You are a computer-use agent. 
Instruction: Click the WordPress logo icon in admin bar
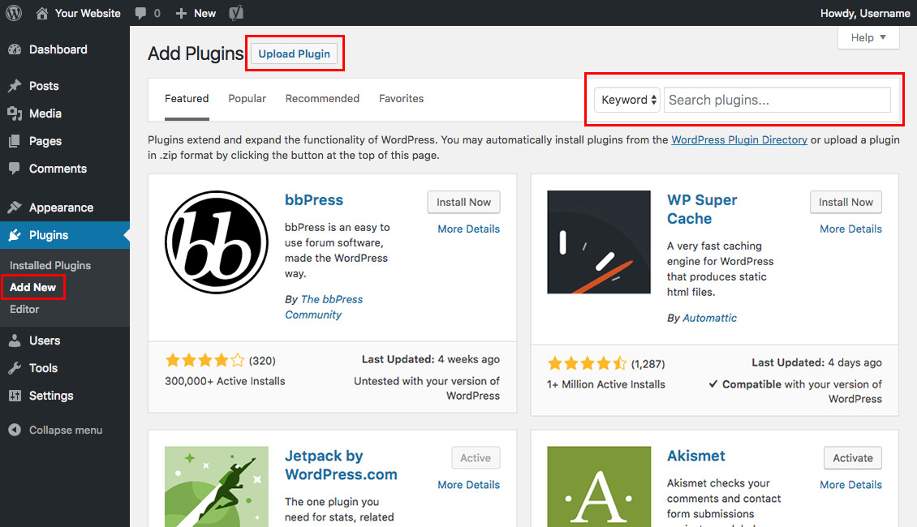coord(15,13)
